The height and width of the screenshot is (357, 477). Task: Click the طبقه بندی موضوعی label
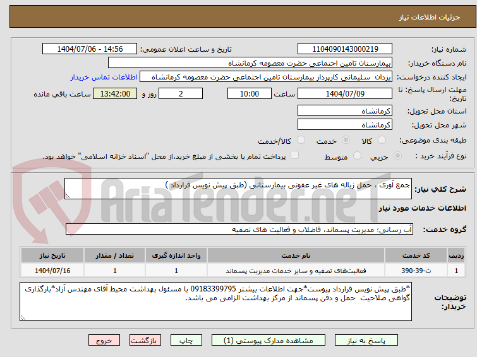point(433,141)
